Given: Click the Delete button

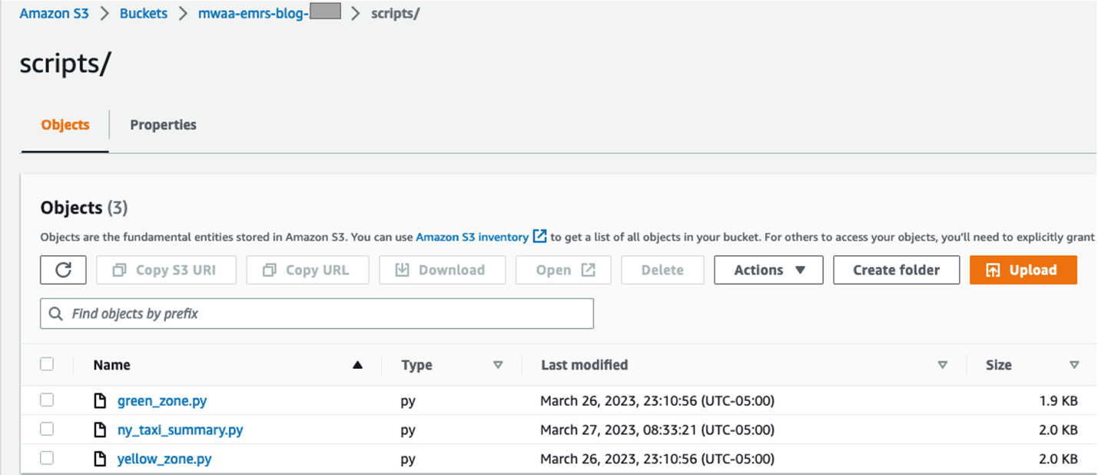Looking at the screenshot, I should click(662, 270).
